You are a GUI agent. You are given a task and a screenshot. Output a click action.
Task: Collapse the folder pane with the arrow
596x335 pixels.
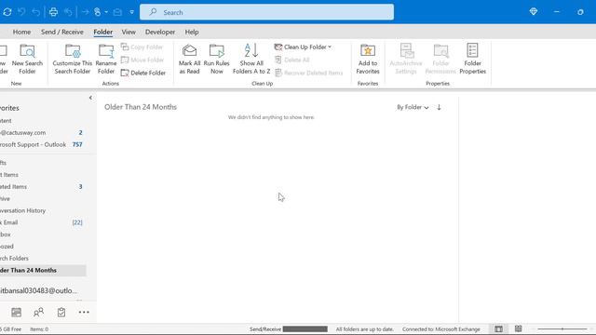point(90,98)
